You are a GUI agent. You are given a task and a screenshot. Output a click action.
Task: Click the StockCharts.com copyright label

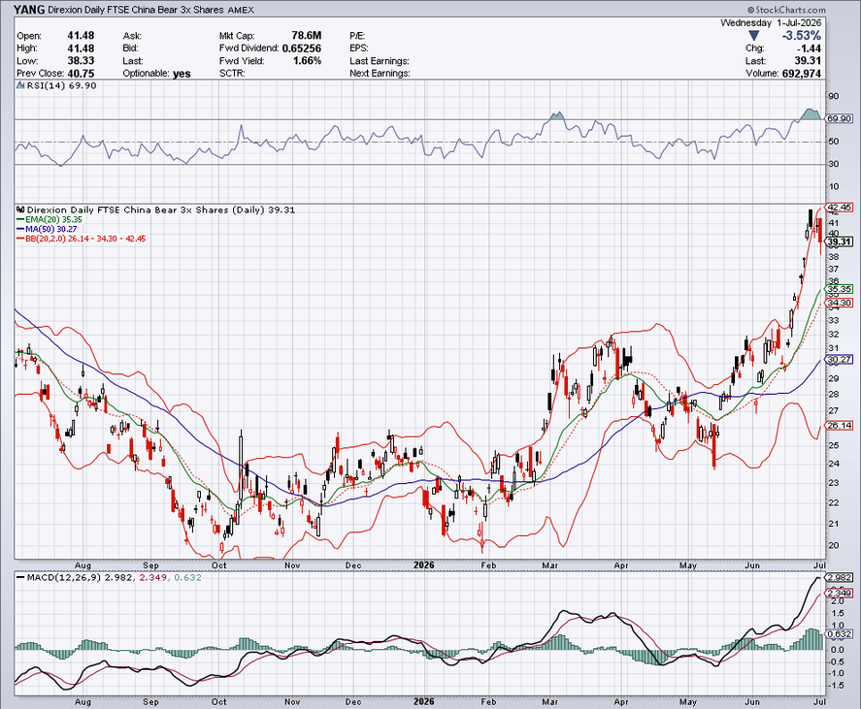(x=786, y=10)
